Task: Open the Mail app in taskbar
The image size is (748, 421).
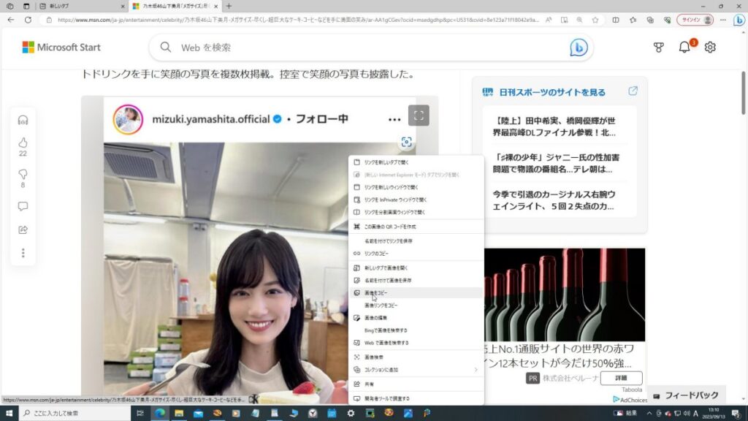Action: click(x=198, y=413)
